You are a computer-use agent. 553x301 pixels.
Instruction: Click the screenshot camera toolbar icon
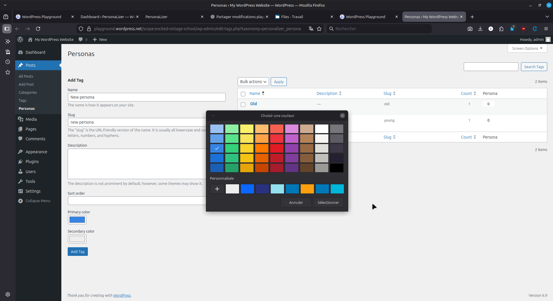coord(470,29)
